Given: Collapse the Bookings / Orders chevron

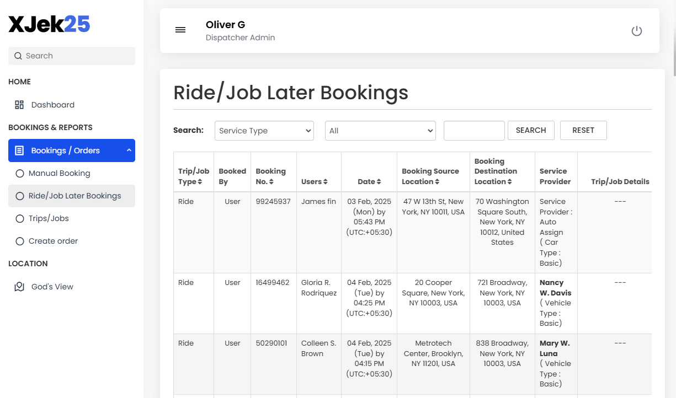Looking at the screenshot, I should tap(129, 150).
